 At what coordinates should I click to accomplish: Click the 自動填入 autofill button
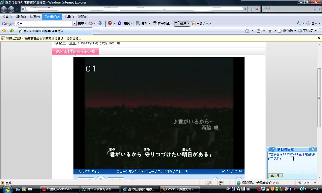[x=201, y=23]
